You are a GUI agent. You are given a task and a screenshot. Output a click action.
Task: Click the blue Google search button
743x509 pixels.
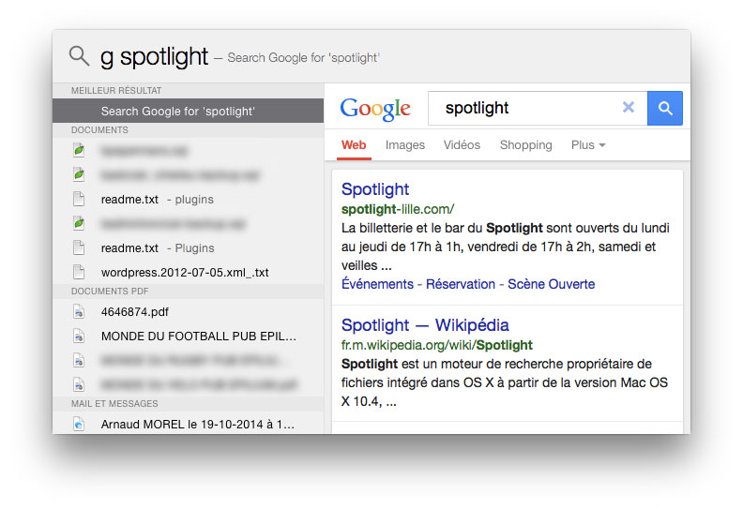coord(665,109)
